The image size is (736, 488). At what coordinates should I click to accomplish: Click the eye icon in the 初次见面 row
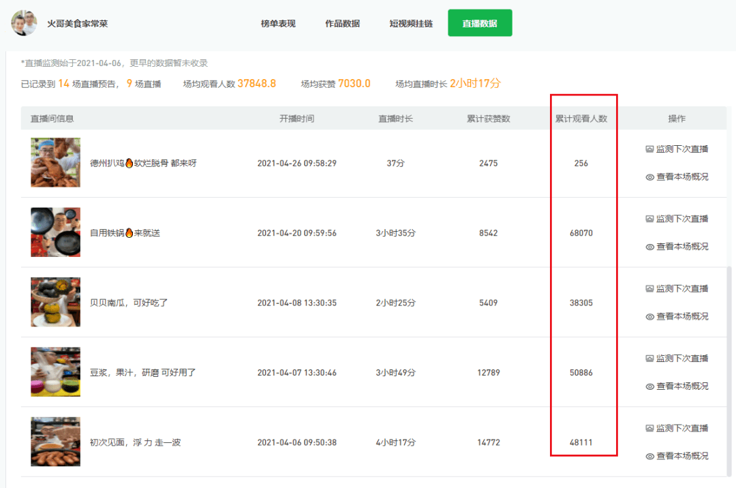649,457
